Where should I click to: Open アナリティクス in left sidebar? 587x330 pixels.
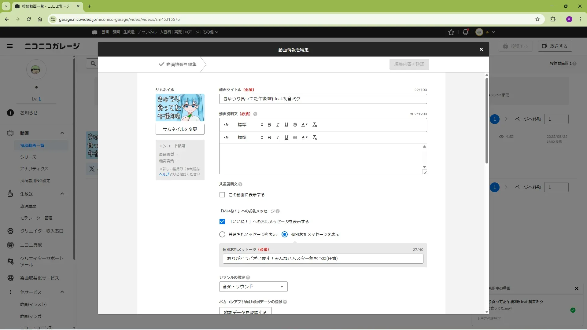34,169
